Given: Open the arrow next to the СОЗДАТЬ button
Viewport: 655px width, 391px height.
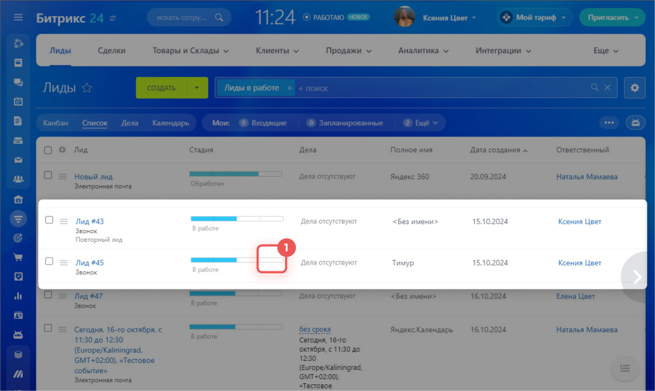Looking at the screenshot, I should coord(198,88).
